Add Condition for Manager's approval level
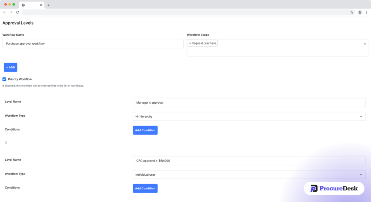 (145, 130)
